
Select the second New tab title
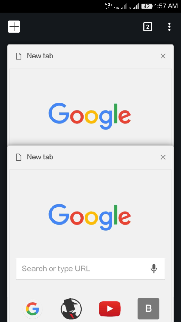pos(40,157)
